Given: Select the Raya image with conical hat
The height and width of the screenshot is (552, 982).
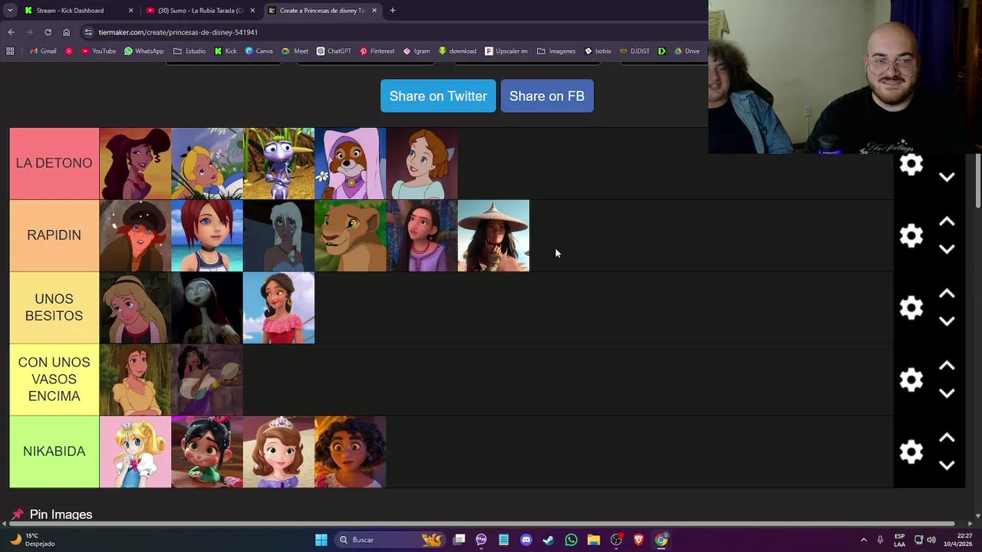Looking at the screenshot, I should coord(493,235).
